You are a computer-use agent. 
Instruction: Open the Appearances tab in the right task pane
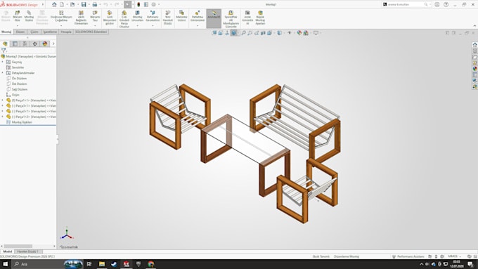pyautogui.click(x=475, y=69)
